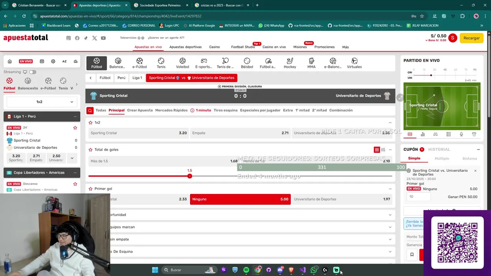Expand more odds arrow for Sporting Cristal match
Viewport: 491px width, 276px height.
tap(72, 158)
